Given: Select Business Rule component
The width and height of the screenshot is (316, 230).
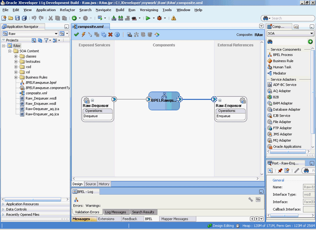Looking at the screenshot, I should [x=283, y=61].
